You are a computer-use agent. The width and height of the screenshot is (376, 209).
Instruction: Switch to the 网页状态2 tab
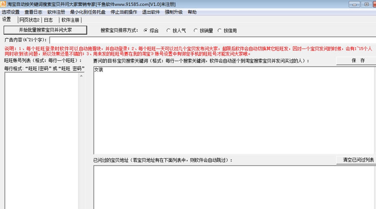[30, 20]
